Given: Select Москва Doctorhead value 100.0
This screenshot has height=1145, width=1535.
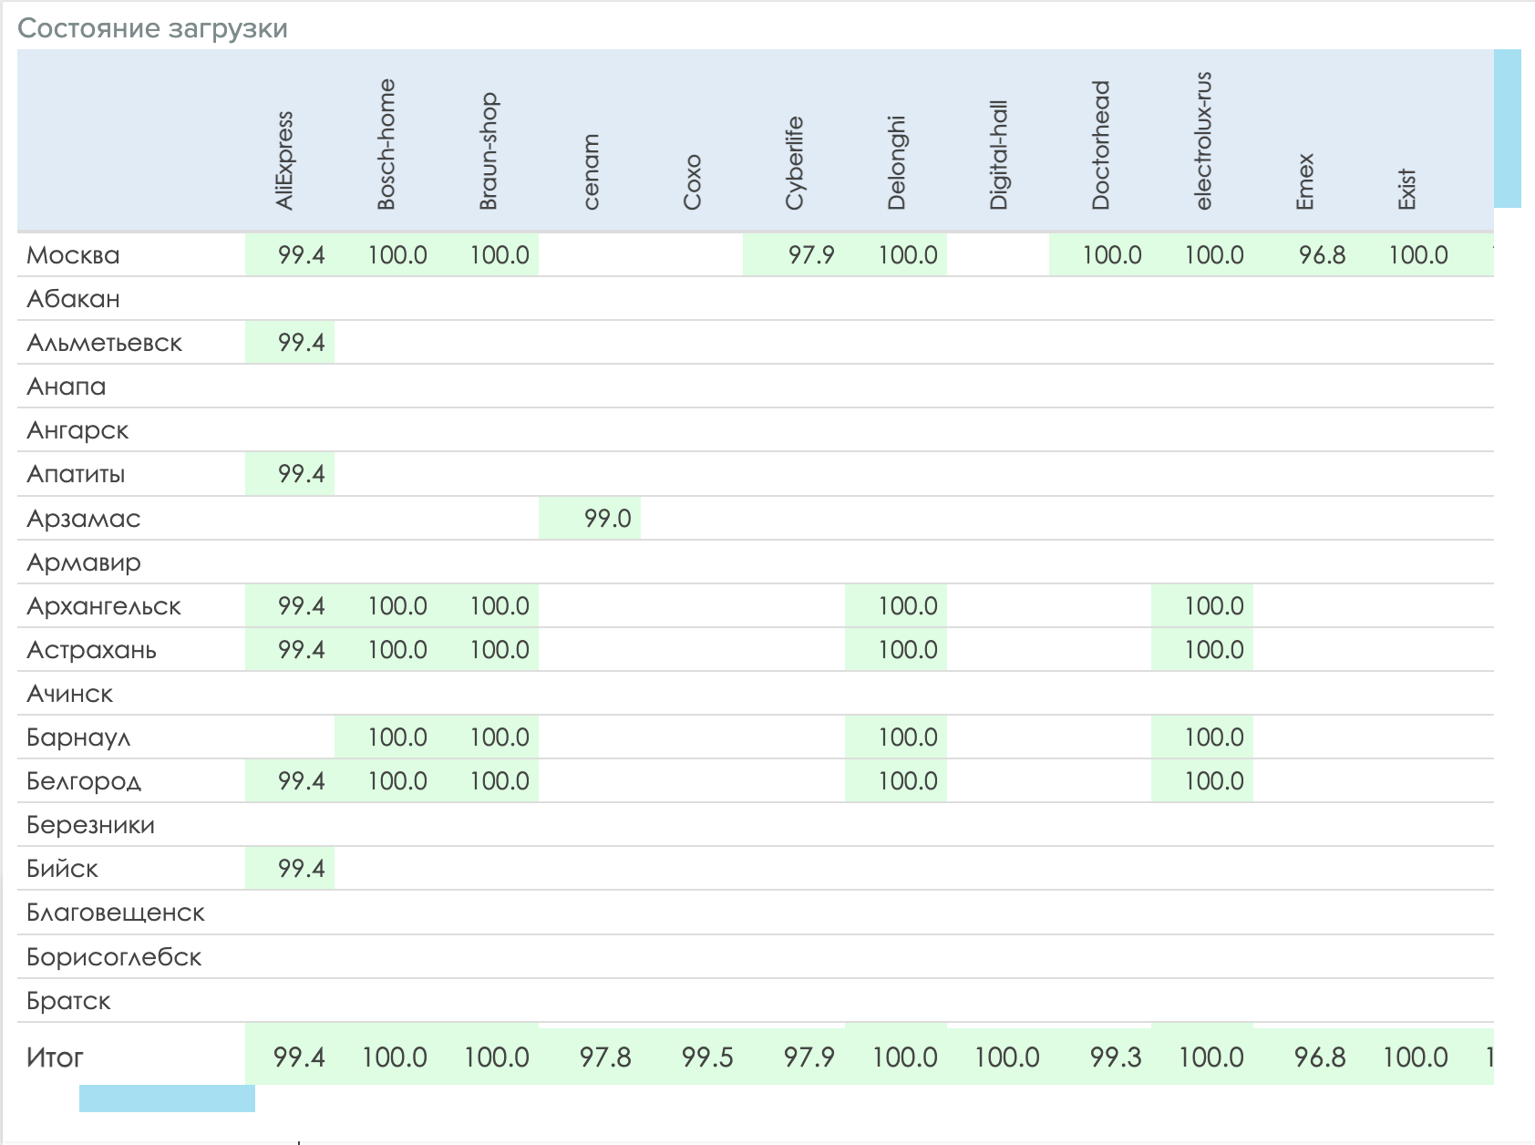Looking at the screenshot, I should coord(1112,255).
